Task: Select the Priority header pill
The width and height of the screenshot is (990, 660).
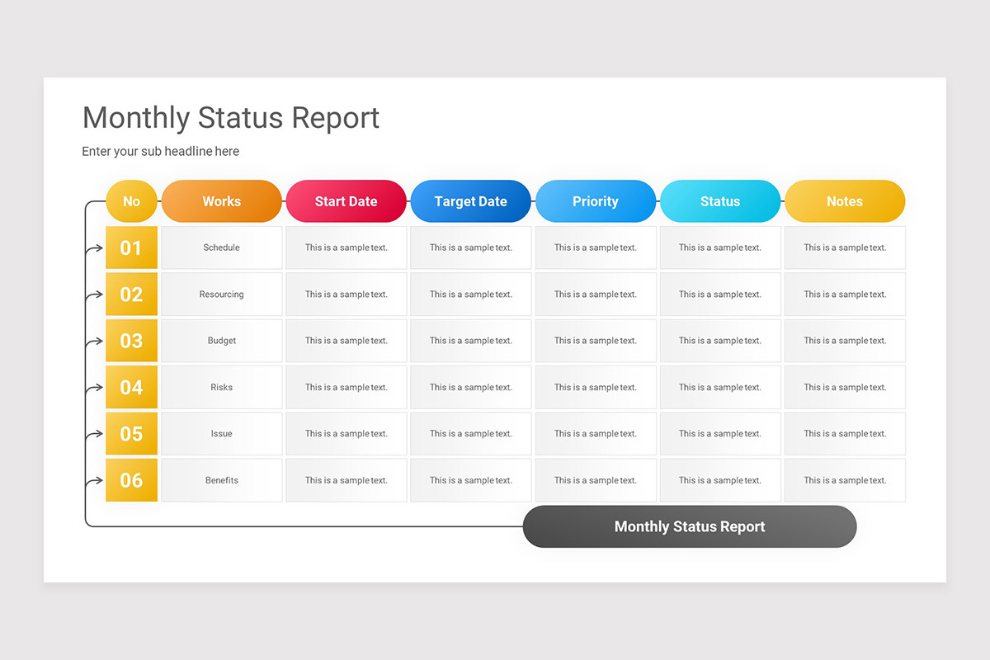Action: point(596,200)
